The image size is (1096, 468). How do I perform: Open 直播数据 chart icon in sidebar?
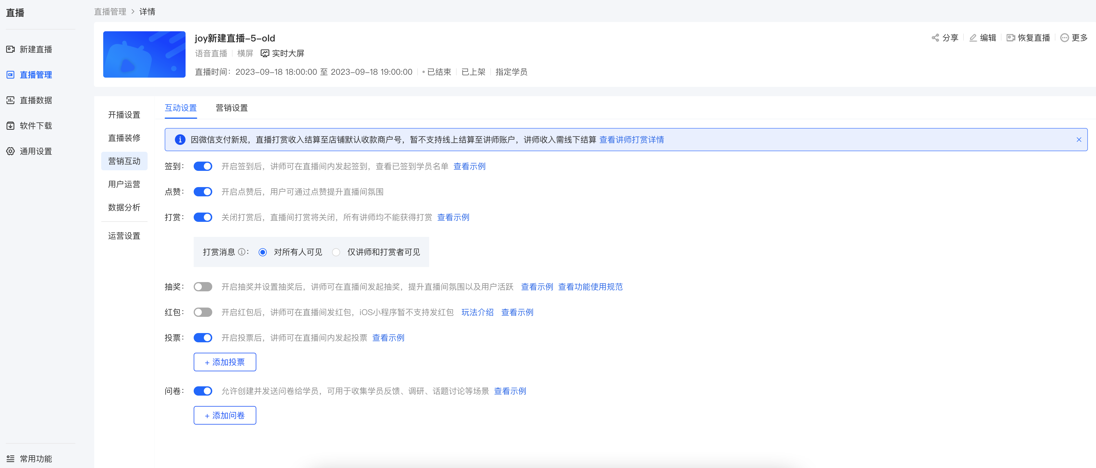pos(11,100)
